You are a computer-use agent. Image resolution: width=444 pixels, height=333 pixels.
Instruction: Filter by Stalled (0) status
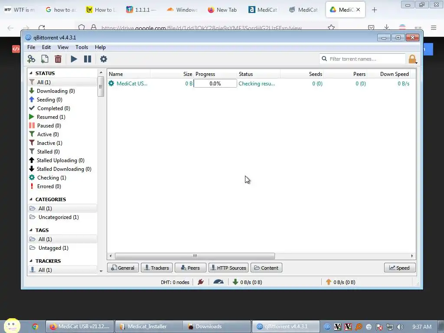[62, 152]
